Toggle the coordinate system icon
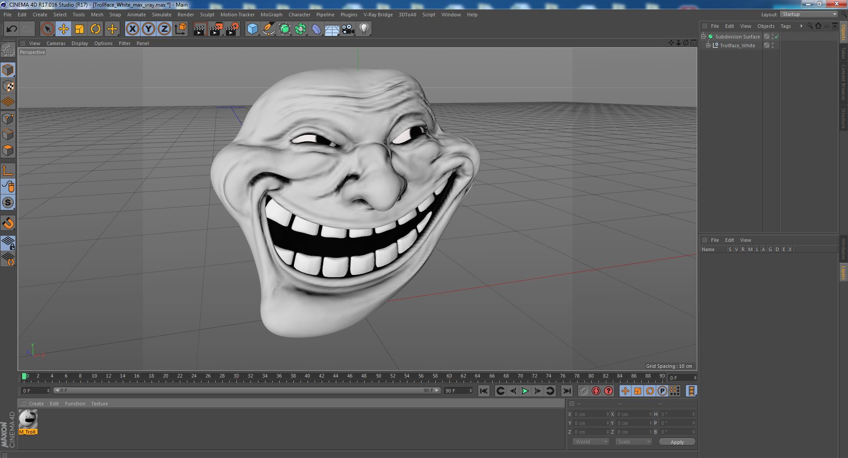848x458 pixels. point(181,29)
